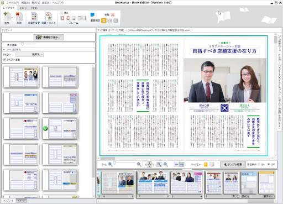Select the yellow single-page view icon
This screenshot has width=283, height=204.
(x=206, y=164)
